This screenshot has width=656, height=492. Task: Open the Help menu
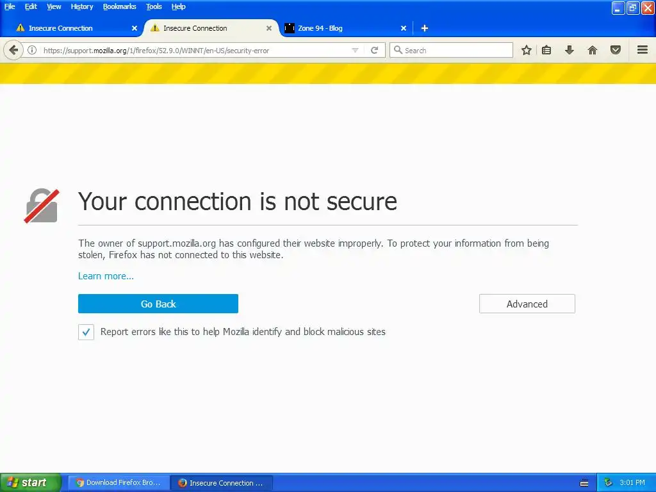178,6
